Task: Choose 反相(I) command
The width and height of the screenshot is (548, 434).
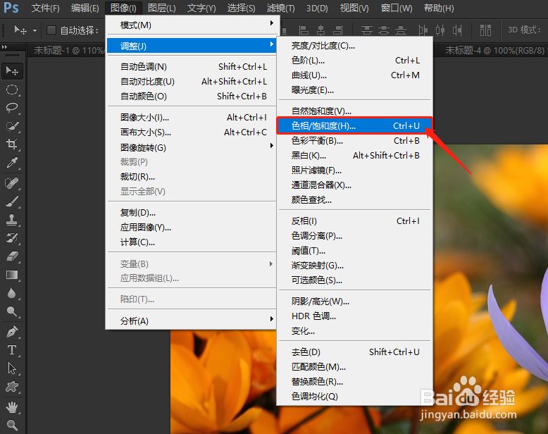Action: coord(354,221)
